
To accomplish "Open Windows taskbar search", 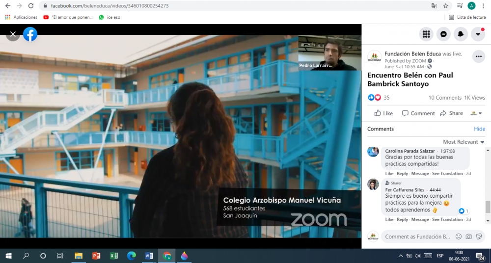I will tap(26, 256).
